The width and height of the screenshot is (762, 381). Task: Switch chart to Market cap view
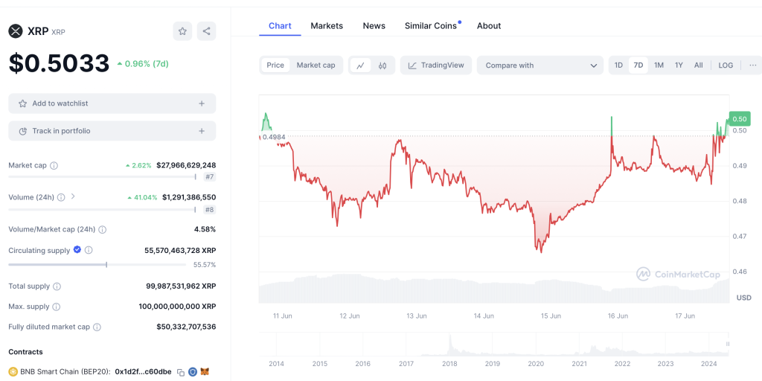tap(316, 65)
